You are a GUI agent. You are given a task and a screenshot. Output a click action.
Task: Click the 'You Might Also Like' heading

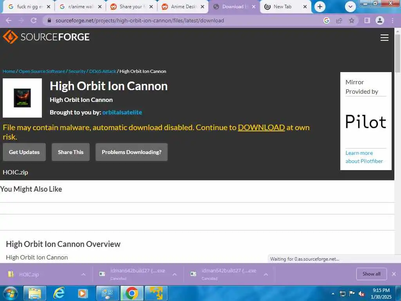(31, 189)
